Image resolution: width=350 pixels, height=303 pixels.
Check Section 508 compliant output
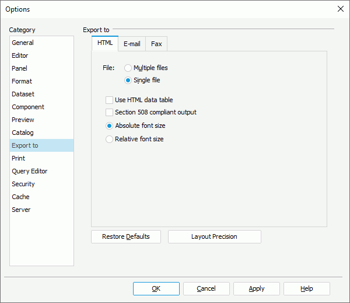pyautogui.click(x=151, y=112)
